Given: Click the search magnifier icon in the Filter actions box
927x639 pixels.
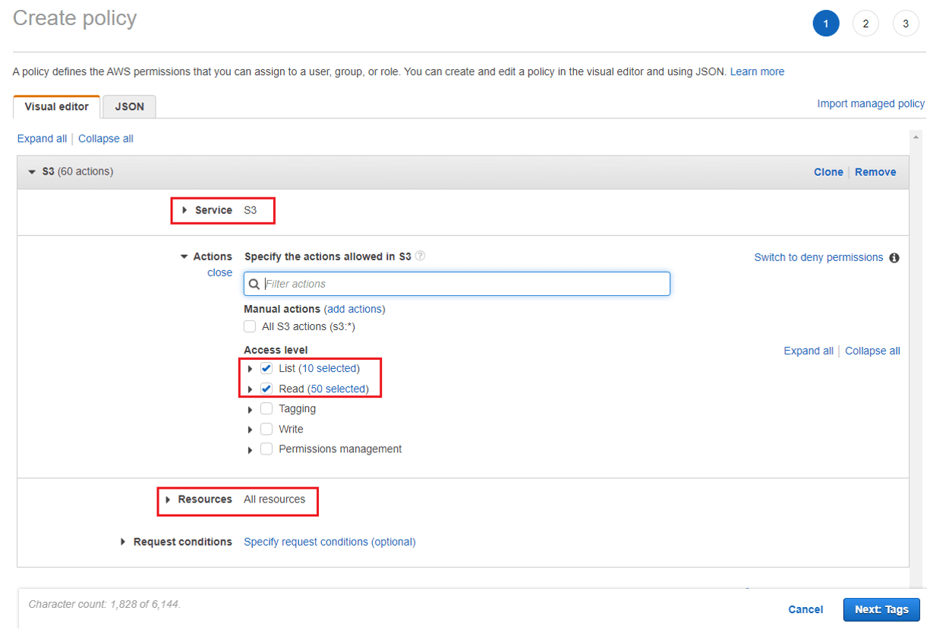Looking at the screenshot, I should point(254,284).
